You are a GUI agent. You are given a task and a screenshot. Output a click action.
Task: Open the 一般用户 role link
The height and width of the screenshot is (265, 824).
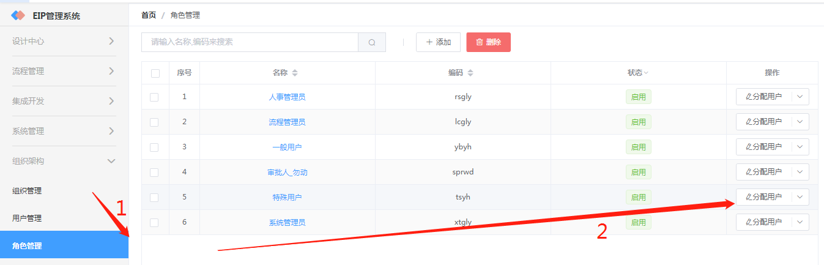pyautogui.click(x=287, y=147)
